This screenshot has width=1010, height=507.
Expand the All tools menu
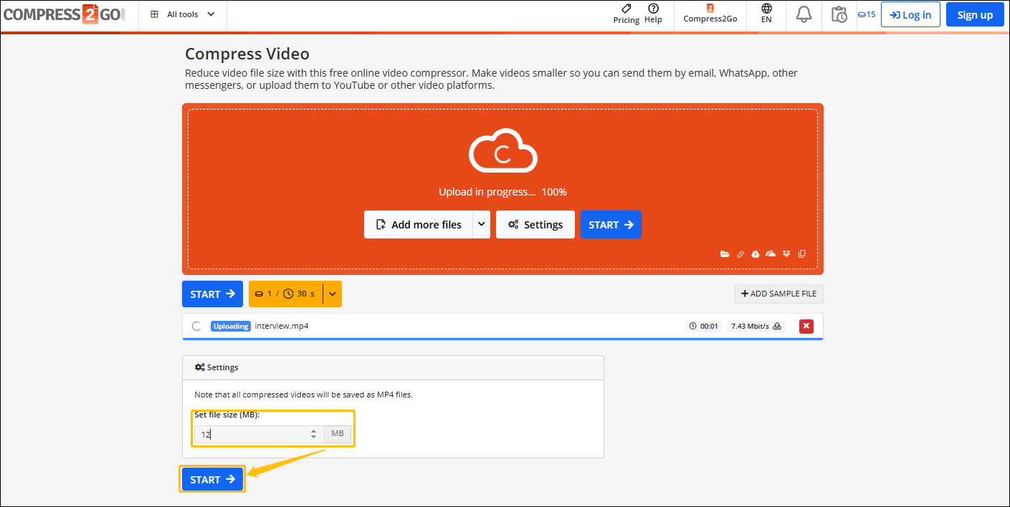pos(181,13)
